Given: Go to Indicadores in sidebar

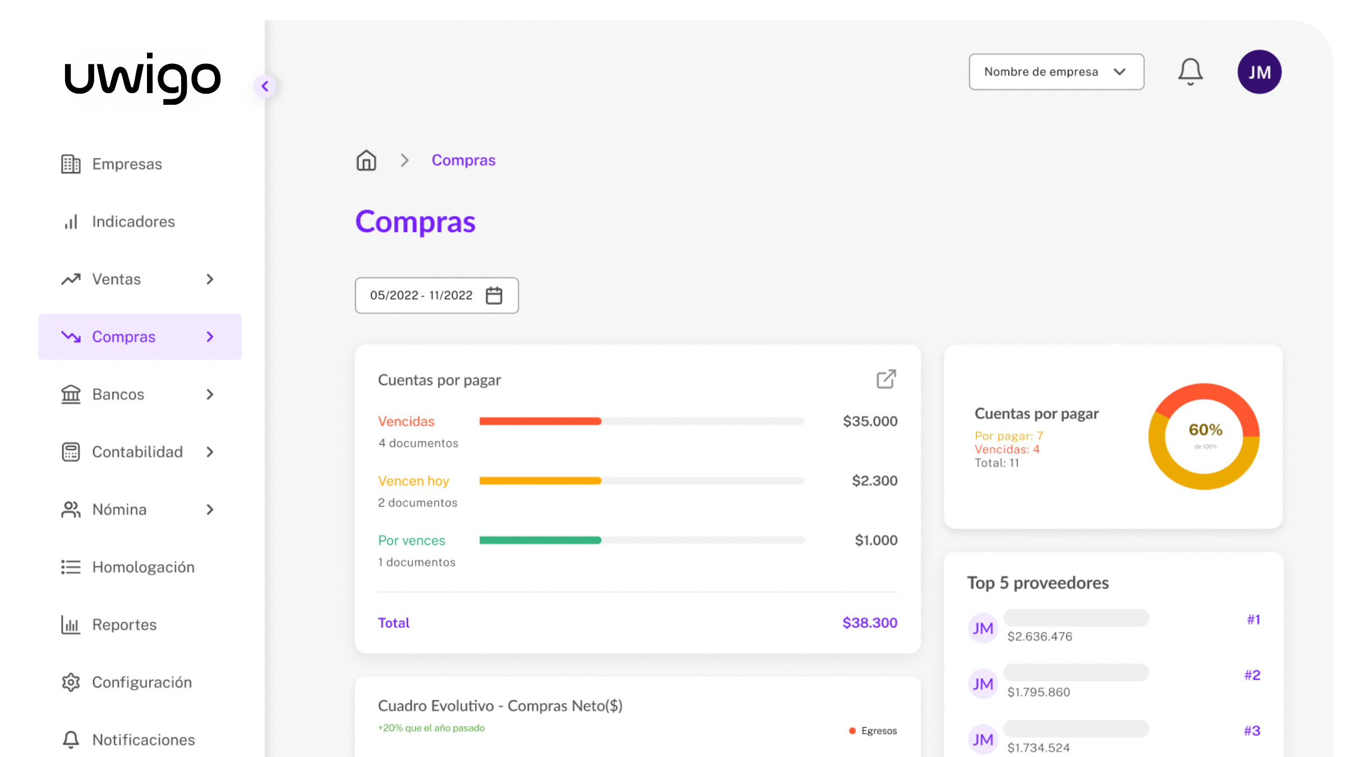Looking at the screenshot, I should 133,222.
